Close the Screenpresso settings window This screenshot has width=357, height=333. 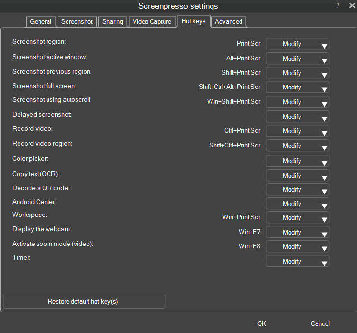[352, 5]
